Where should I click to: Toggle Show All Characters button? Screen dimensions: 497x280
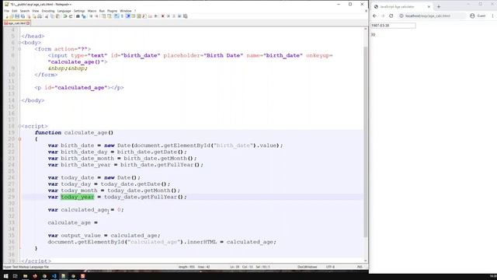(x=122, y=16)
